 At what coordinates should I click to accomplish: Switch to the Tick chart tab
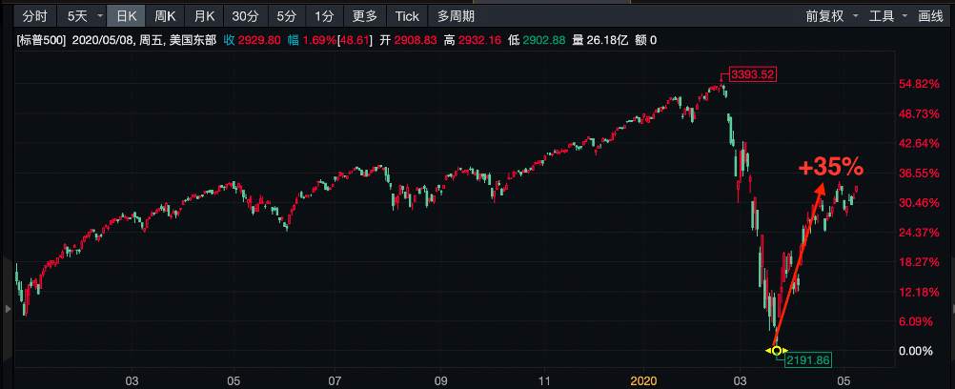click(x=407, y=16)
